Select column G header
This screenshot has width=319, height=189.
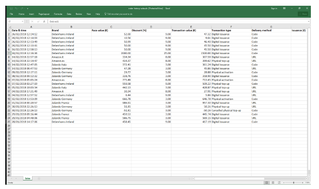pyautogui.click(x=271, y=27)
